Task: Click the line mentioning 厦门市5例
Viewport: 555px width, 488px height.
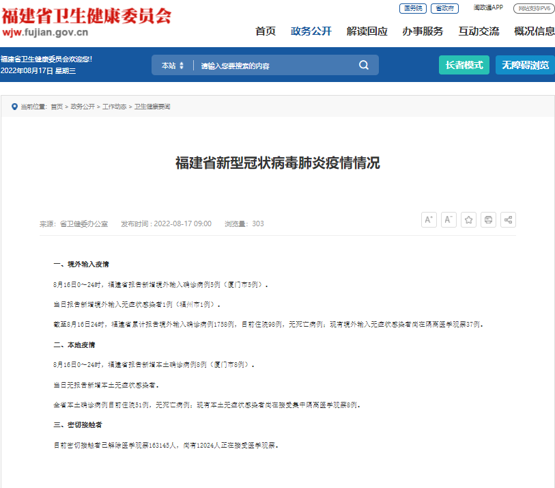Action: [160, 284]
